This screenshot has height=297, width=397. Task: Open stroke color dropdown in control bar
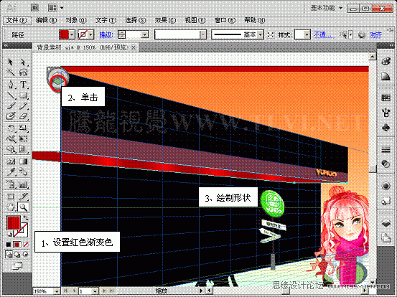[91, 34]
